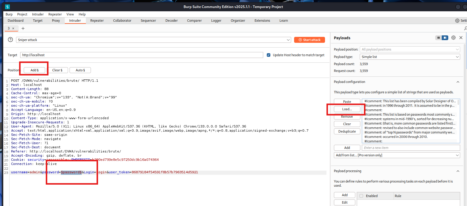
Task: Switch to the Proxy tab
Action: pos(56,21)
